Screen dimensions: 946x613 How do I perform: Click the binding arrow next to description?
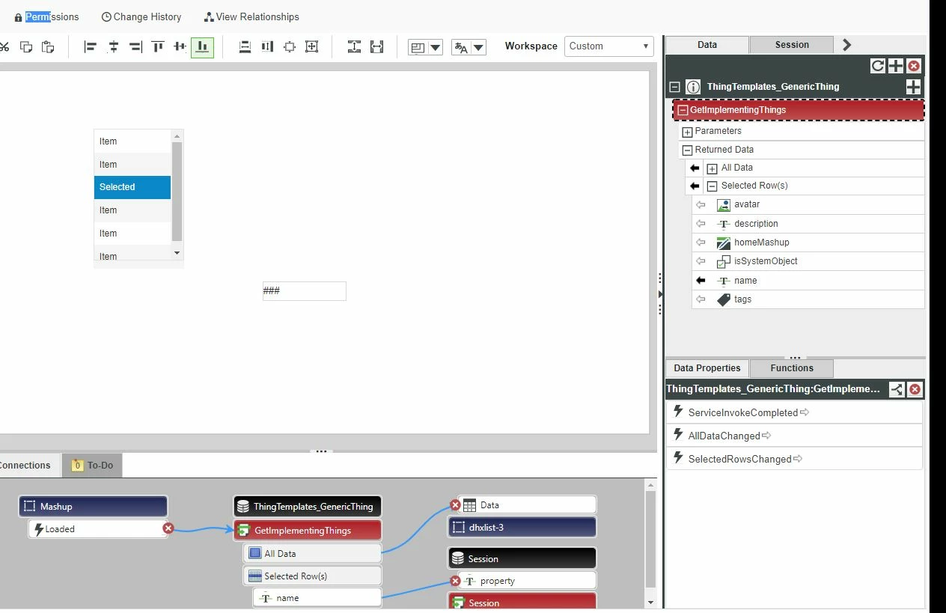(x=701, y=223)
